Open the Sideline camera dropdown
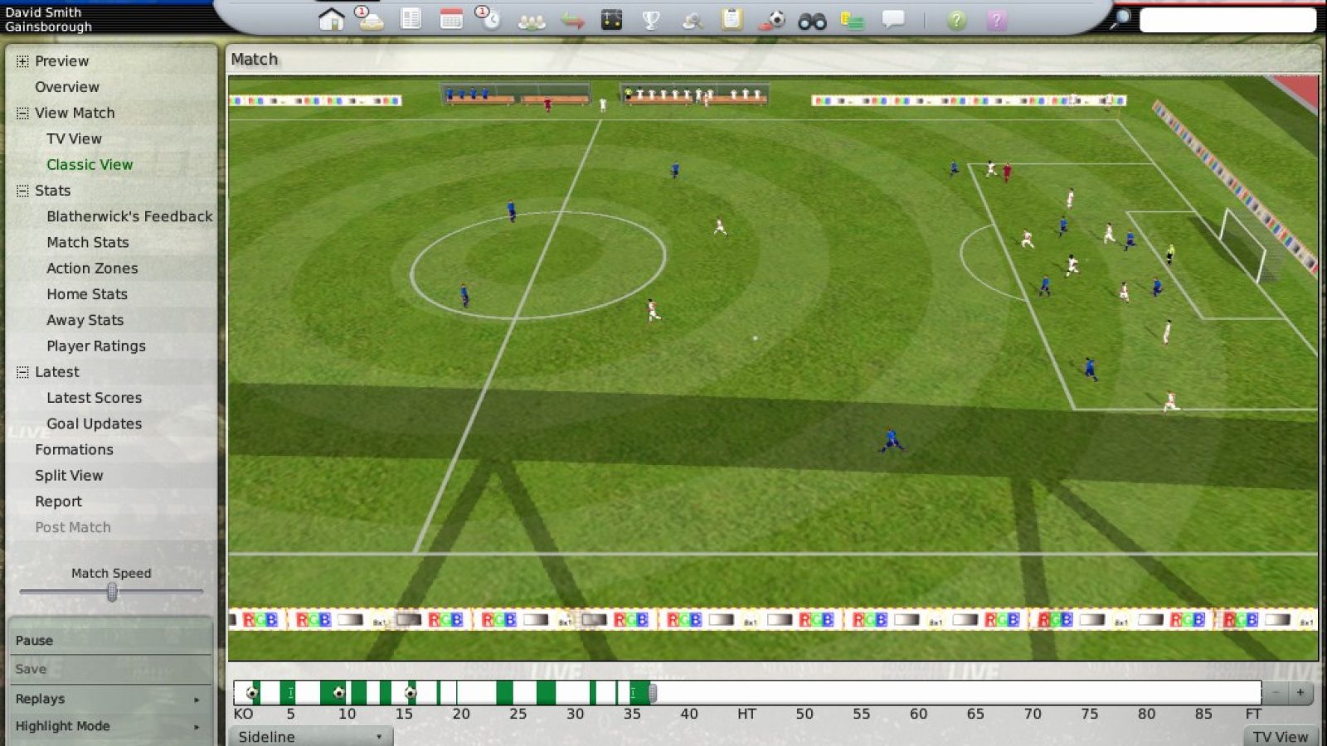1327x746 pixels. [x=310, y=736]
